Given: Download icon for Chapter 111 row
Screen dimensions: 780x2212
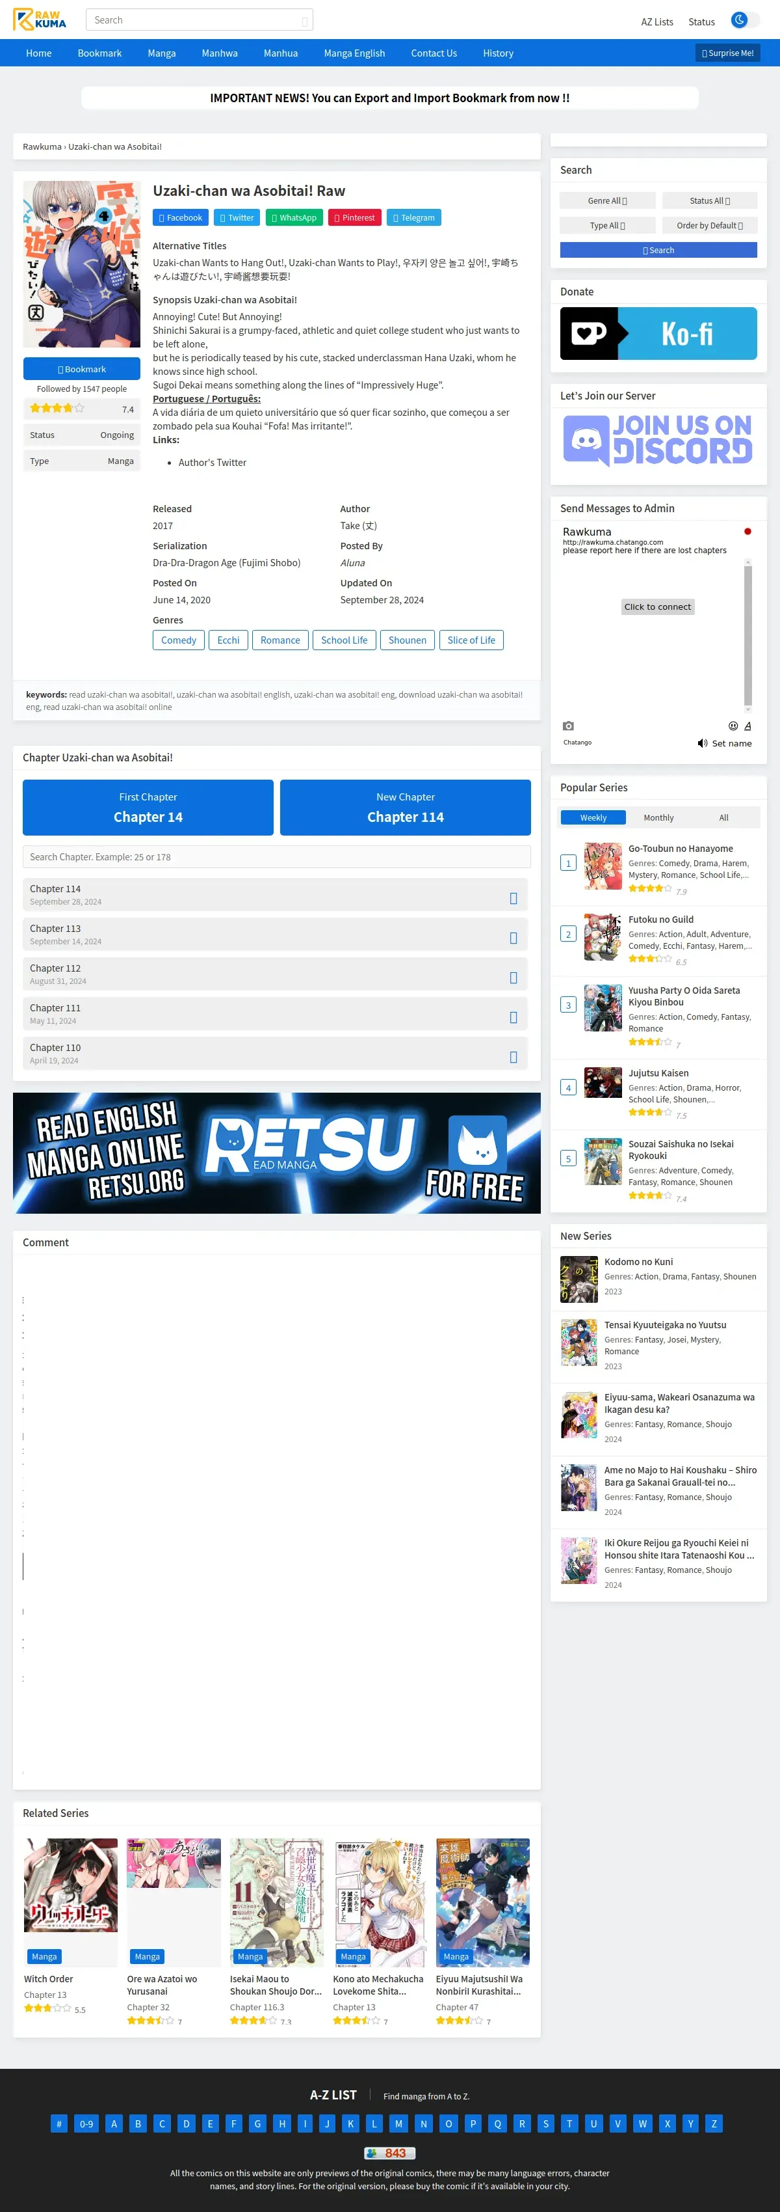Looking at the screenshot, I should pyautogui.click(x=513, y=1018).
